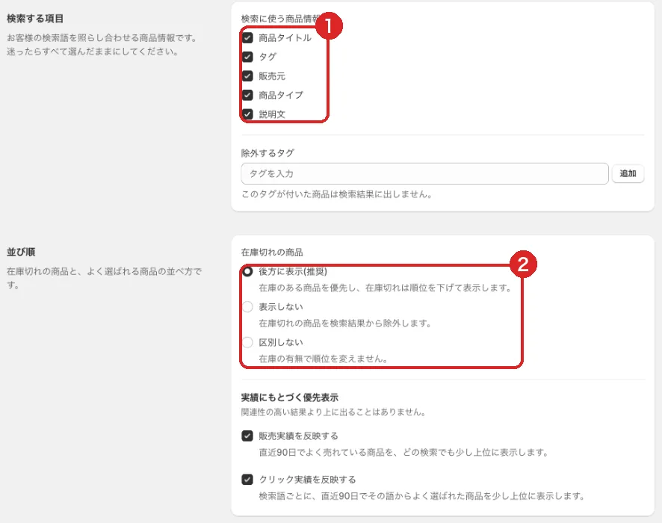Click text お客様の検索語を照らし合わせる商品情報です。
662x523 pixels.
click(x=102, y=38)
